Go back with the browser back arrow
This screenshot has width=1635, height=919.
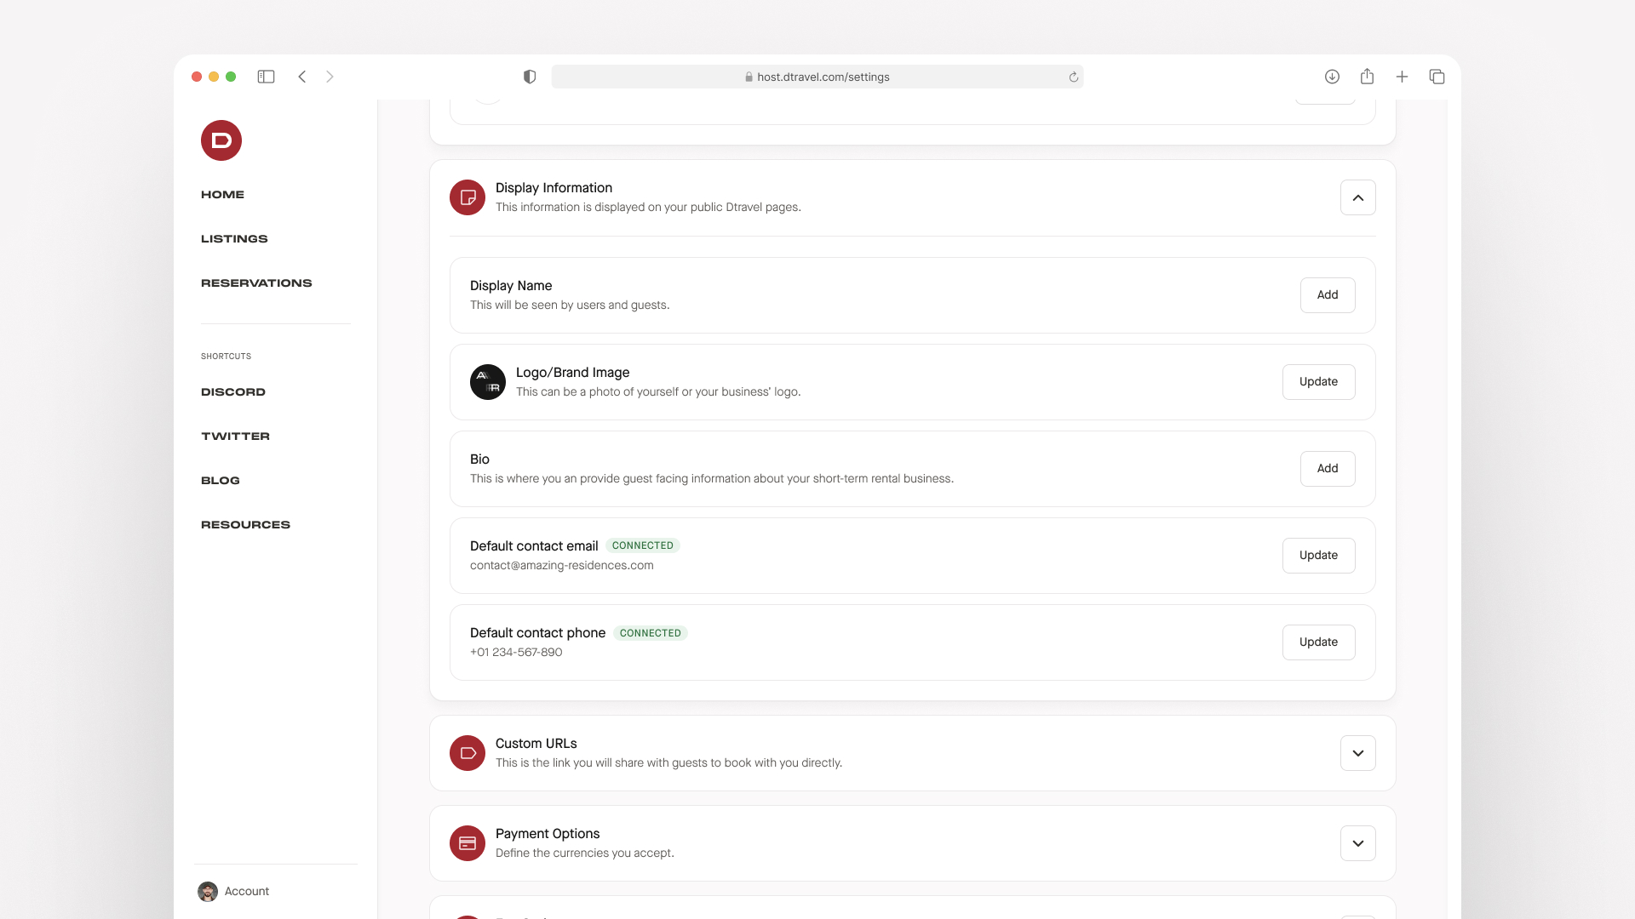302,77
